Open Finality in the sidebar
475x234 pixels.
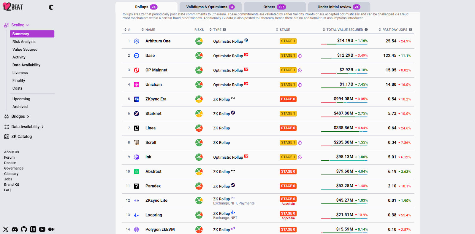pyautogui.click(x=19, y=80)
